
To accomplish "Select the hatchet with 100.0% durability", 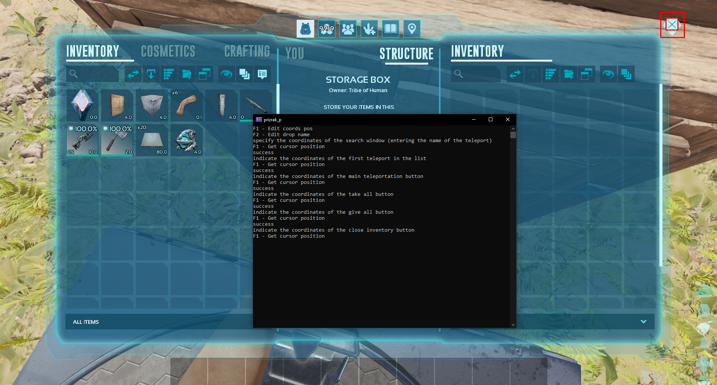I will point(117,140).
